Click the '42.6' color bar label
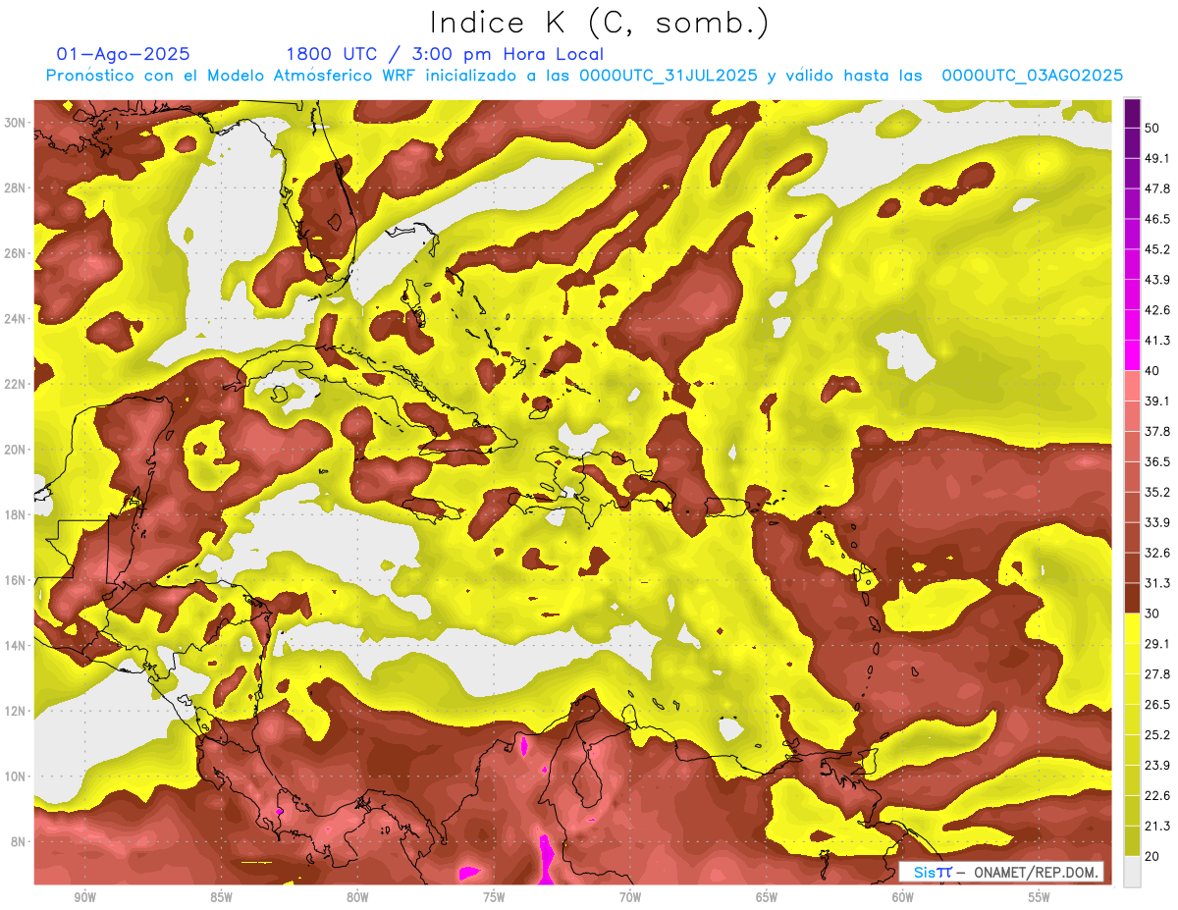Viewport: 1178px width, 910px height. pyautogui.click(x=1157, y=310)
